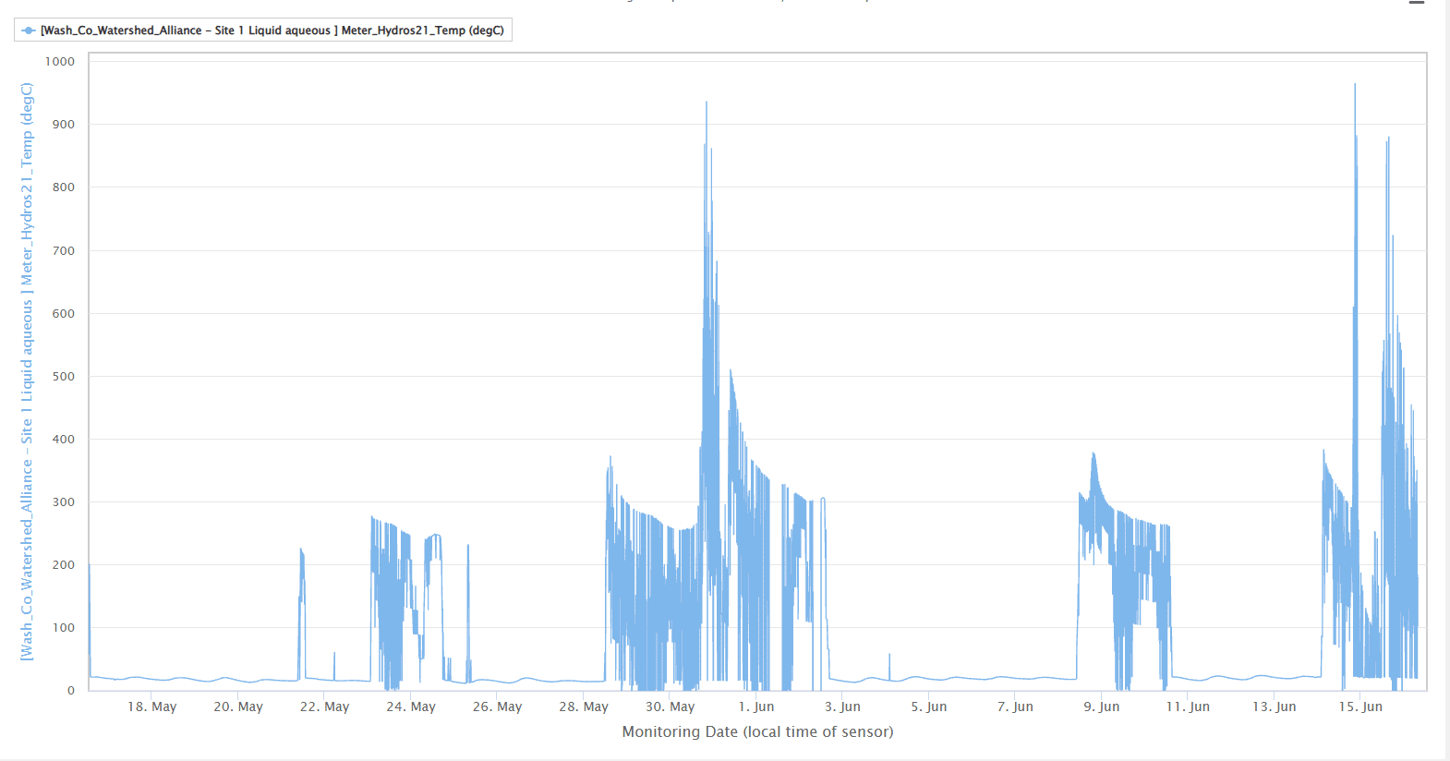Toggle the Meter_Hydros21_Temp series legend label
This screenshot has height=761, width=1450.
[x=272, y=30]
